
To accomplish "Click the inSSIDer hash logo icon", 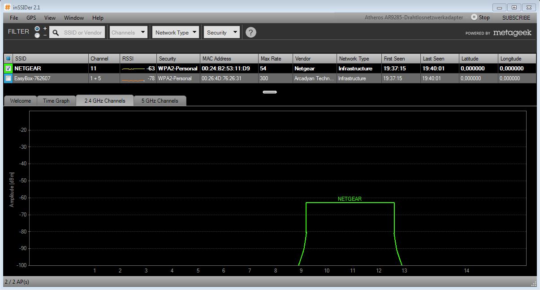I will pos(7,7).
